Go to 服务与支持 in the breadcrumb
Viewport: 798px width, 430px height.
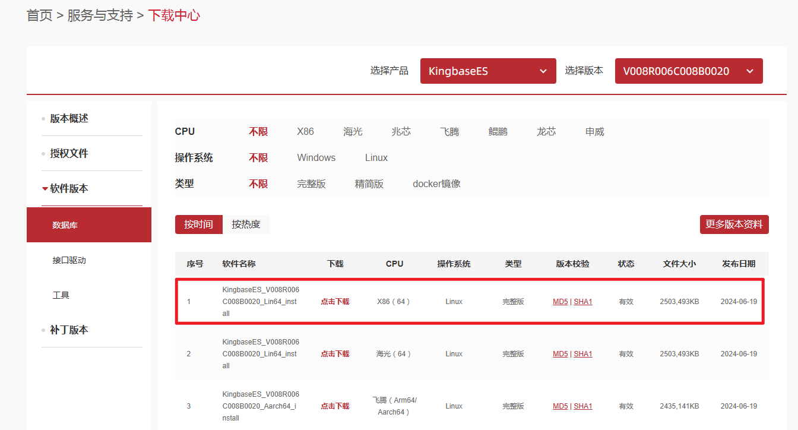coord(100,15)
